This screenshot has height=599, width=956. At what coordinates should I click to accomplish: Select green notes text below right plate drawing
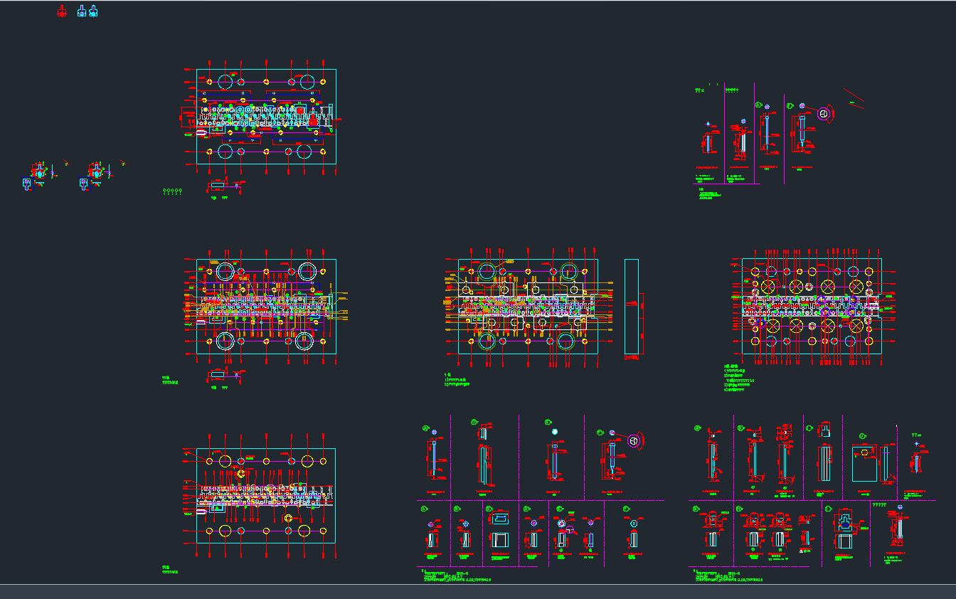(x=737, y=379)
